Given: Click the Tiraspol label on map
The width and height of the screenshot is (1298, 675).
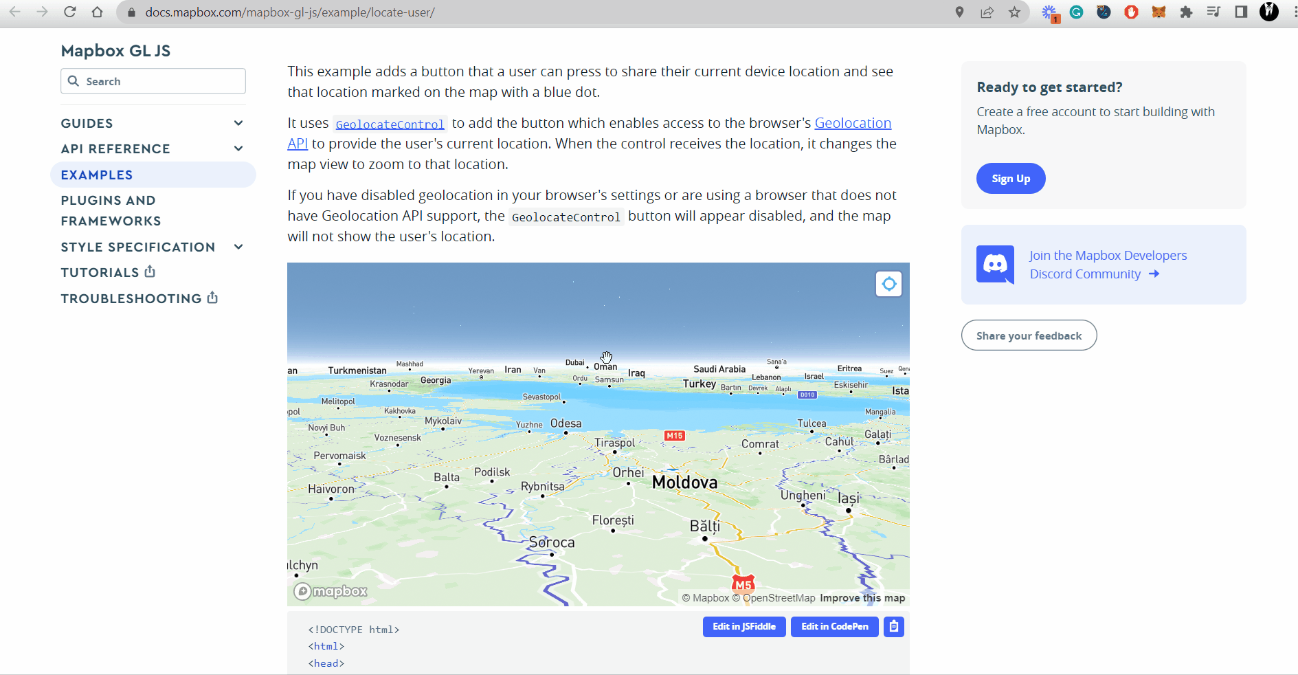Looking at the screenshot, I should coord(614,443).
